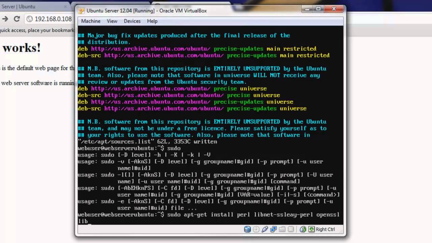Click the USB devices indicator icon
Image resolution: width=432 pixels, height=243 pixels.
[x=265, y=230]
